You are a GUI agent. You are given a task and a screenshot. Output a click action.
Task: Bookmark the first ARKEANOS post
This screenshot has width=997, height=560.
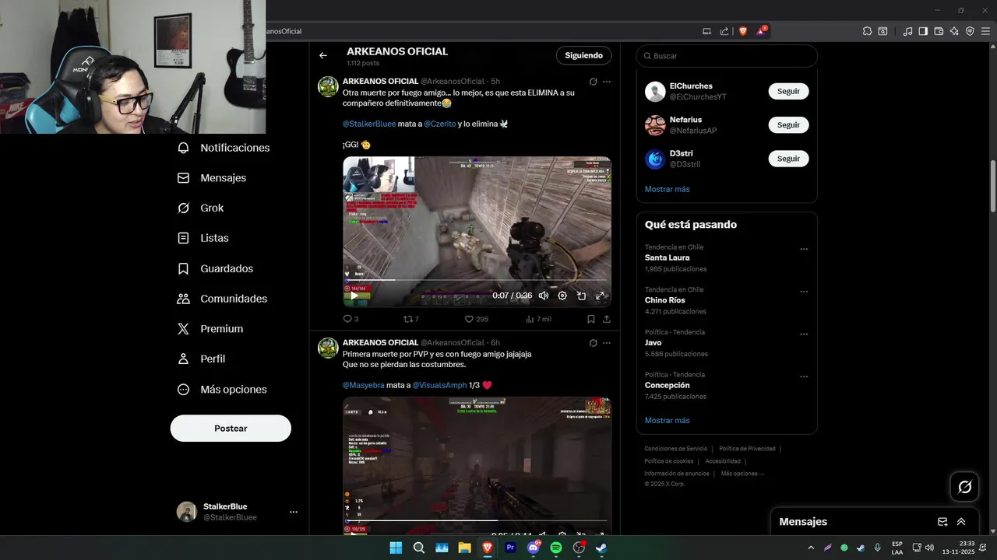tap(591, 319)
